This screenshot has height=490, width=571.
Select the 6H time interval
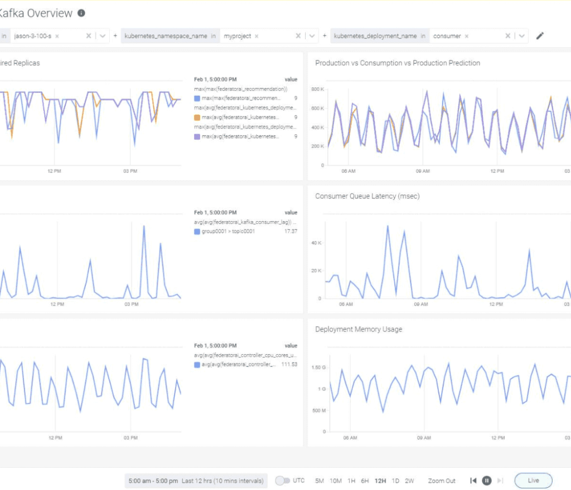[x=365, y=481]
